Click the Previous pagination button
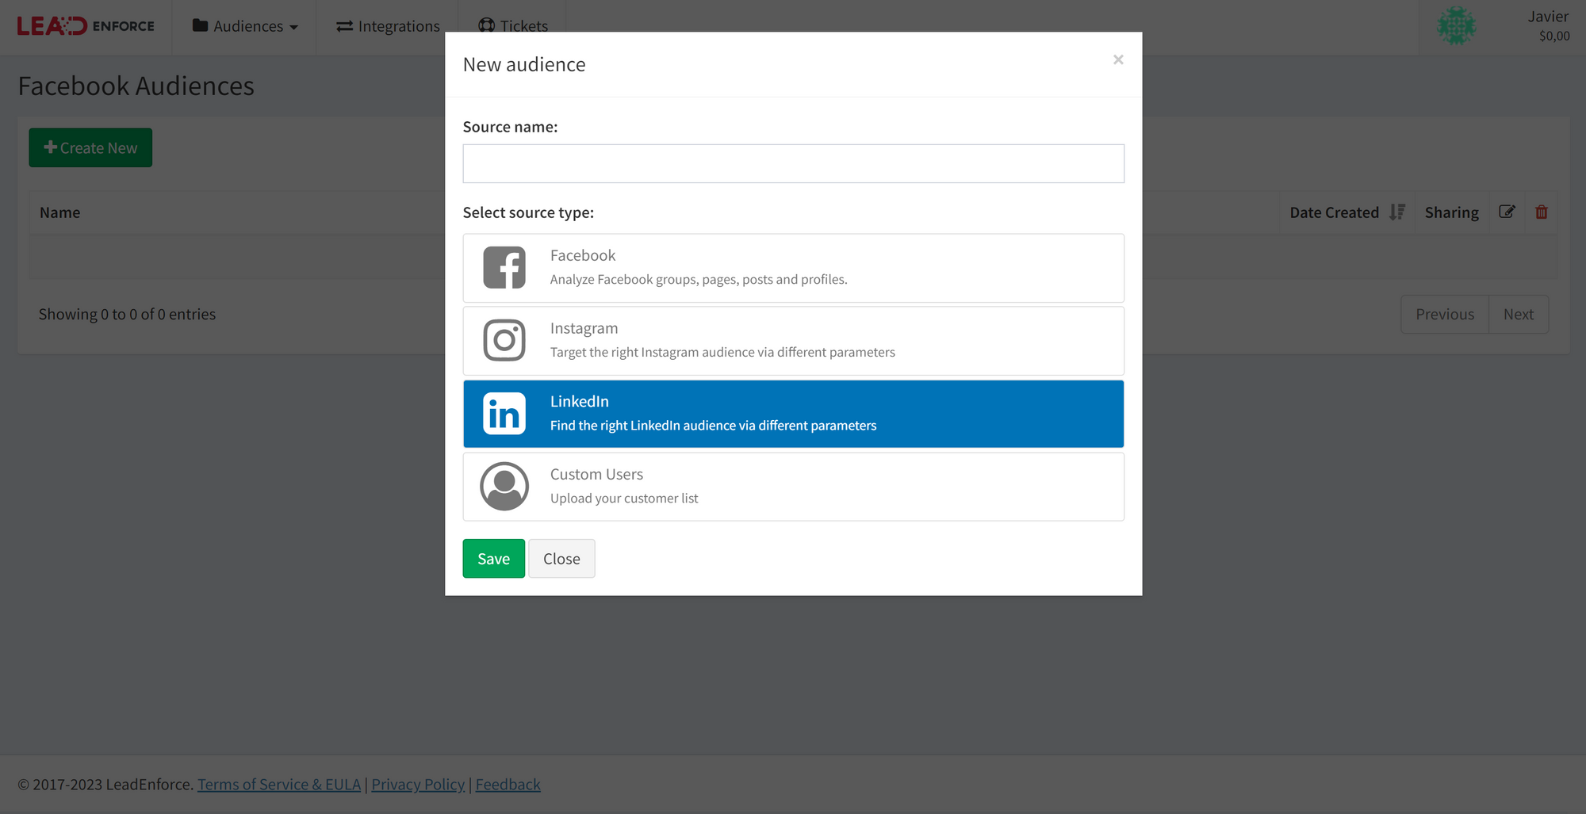This screenshot has height=814, width=1586. pyautogui.click(x=1445, y=314)
